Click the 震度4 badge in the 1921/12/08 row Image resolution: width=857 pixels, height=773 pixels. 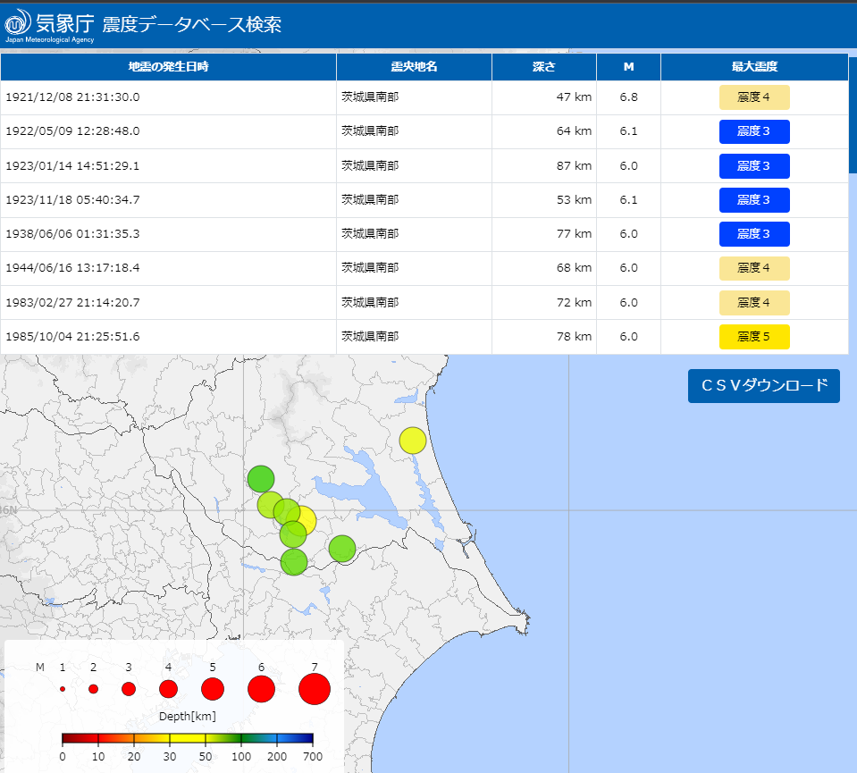pos(754,97)
